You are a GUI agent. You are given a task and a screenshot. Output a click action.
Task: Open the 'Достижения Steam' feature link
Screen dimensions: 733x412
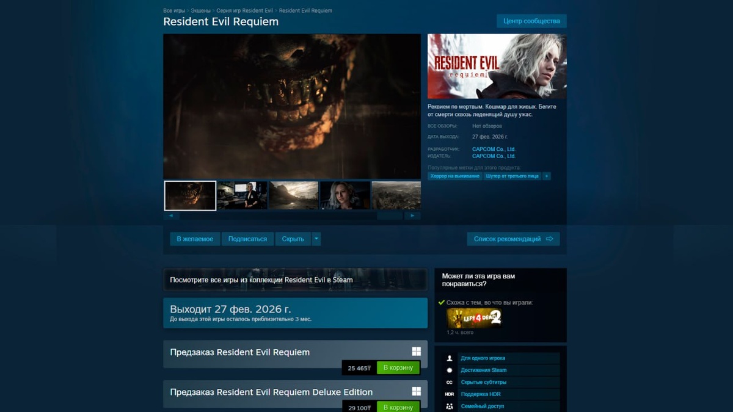[x=483, y=370]
